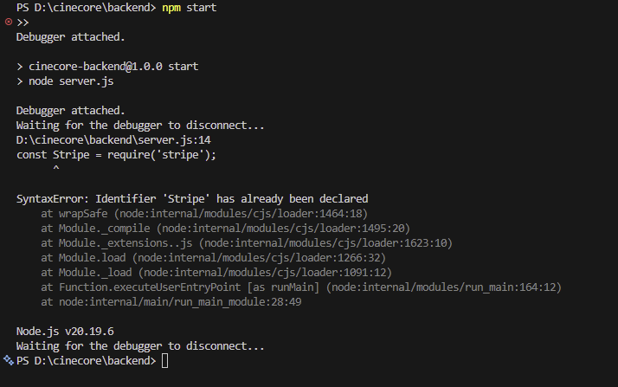Click the red command-failed decoration icon

tap(9, 22)
